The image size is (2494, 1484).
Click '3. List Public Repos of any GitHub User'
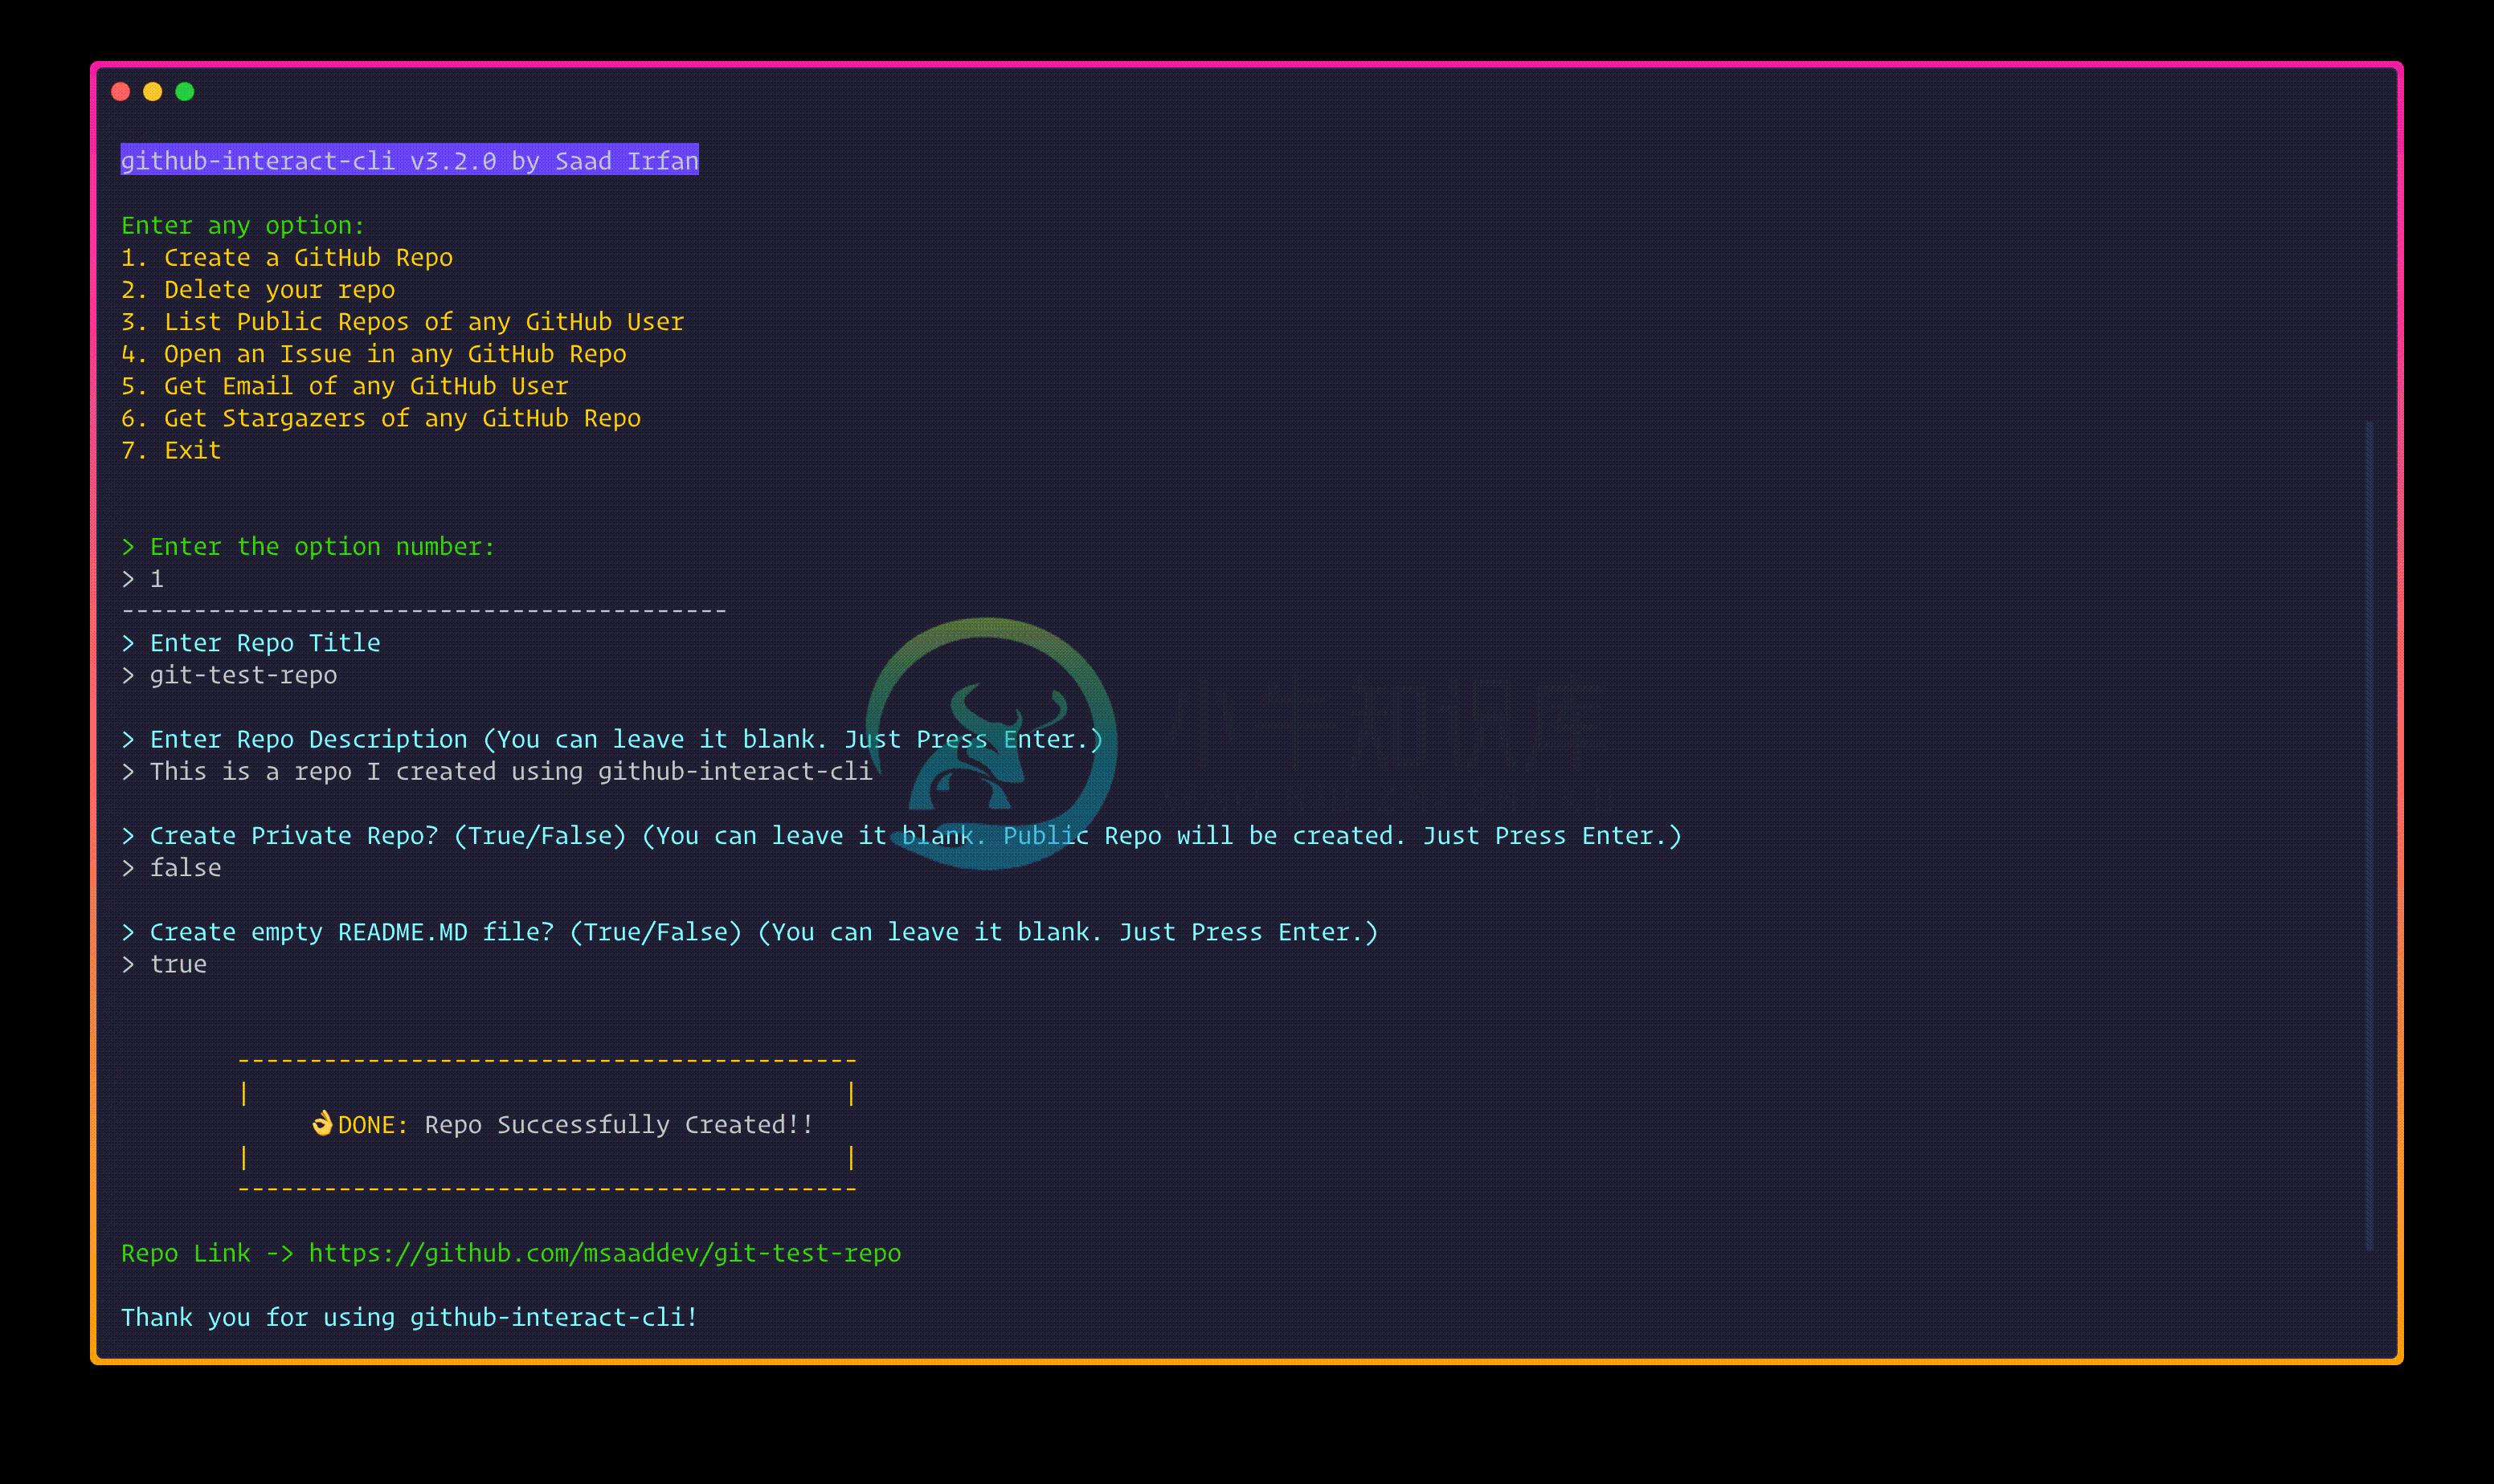(403, 321)
